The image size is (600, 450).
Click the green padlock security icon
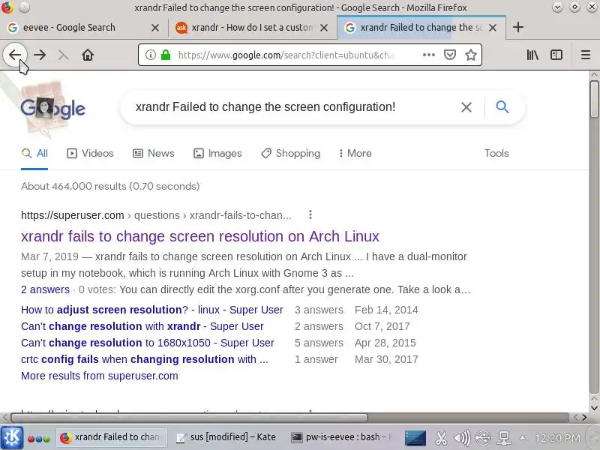[x=166, y=55]
